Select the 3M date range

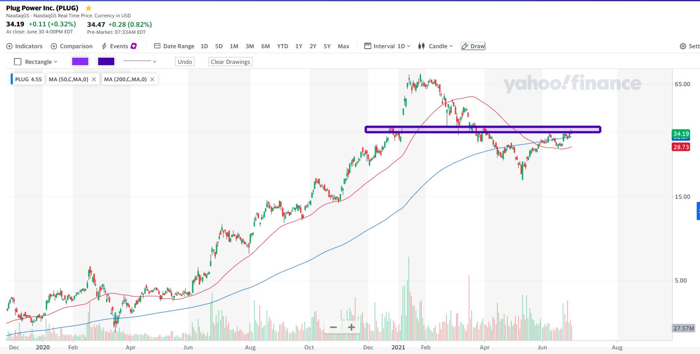250,46
